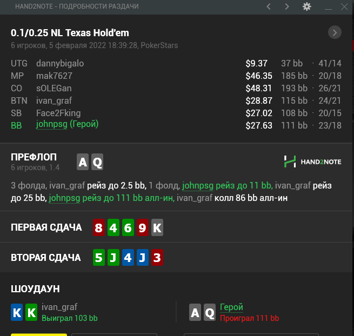Click the blue 4 card in second board
The height and width of the screenshot is (336, 354).
coord(128,258)
